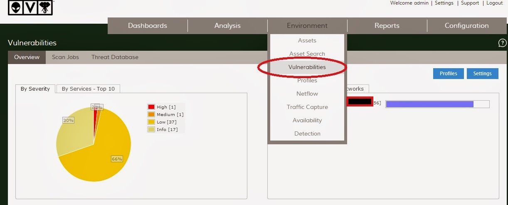The image size is (508, 205).
Task: Open the Analysis menu
Action: (x=227, y=26)
